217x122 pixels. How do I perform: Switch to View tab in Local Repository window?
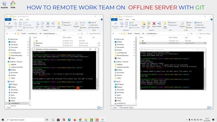[x=134, y=20]
